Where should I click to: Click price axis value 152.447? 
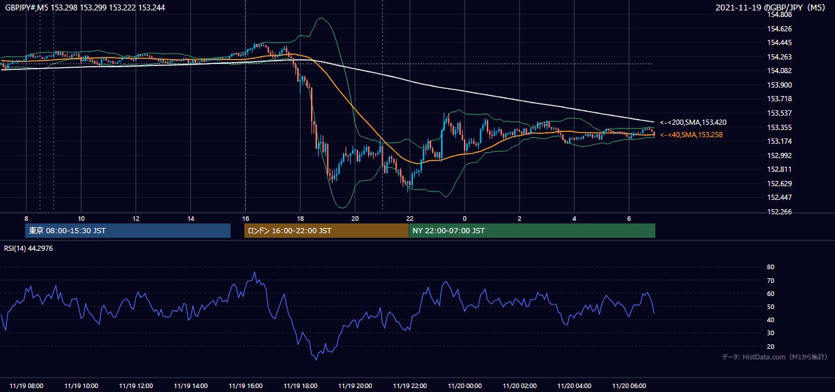pyautogui.click(x=779, y=197)
